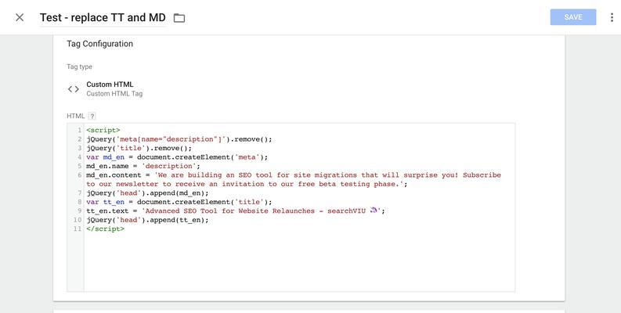Place cursor on opening <script> tag line

[103, 130]
